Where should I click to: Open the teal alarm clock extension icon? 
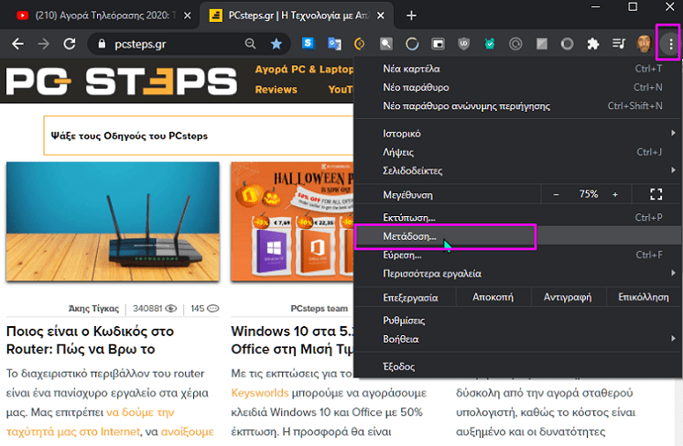click(490, 44)
